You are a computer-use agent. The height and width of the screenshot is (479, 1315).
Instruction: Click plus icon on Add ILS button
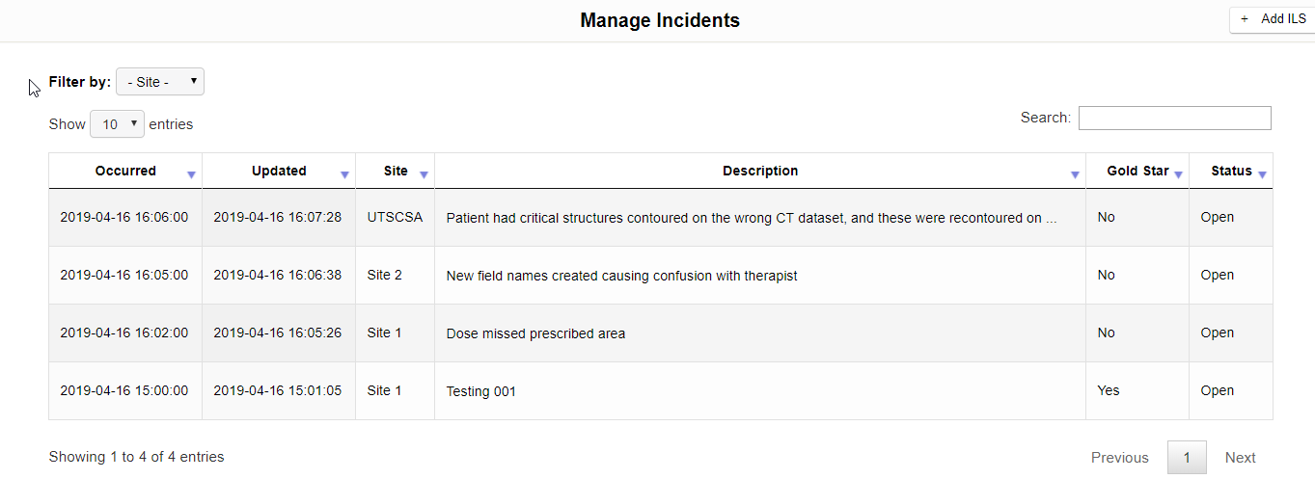[1244, 19]
